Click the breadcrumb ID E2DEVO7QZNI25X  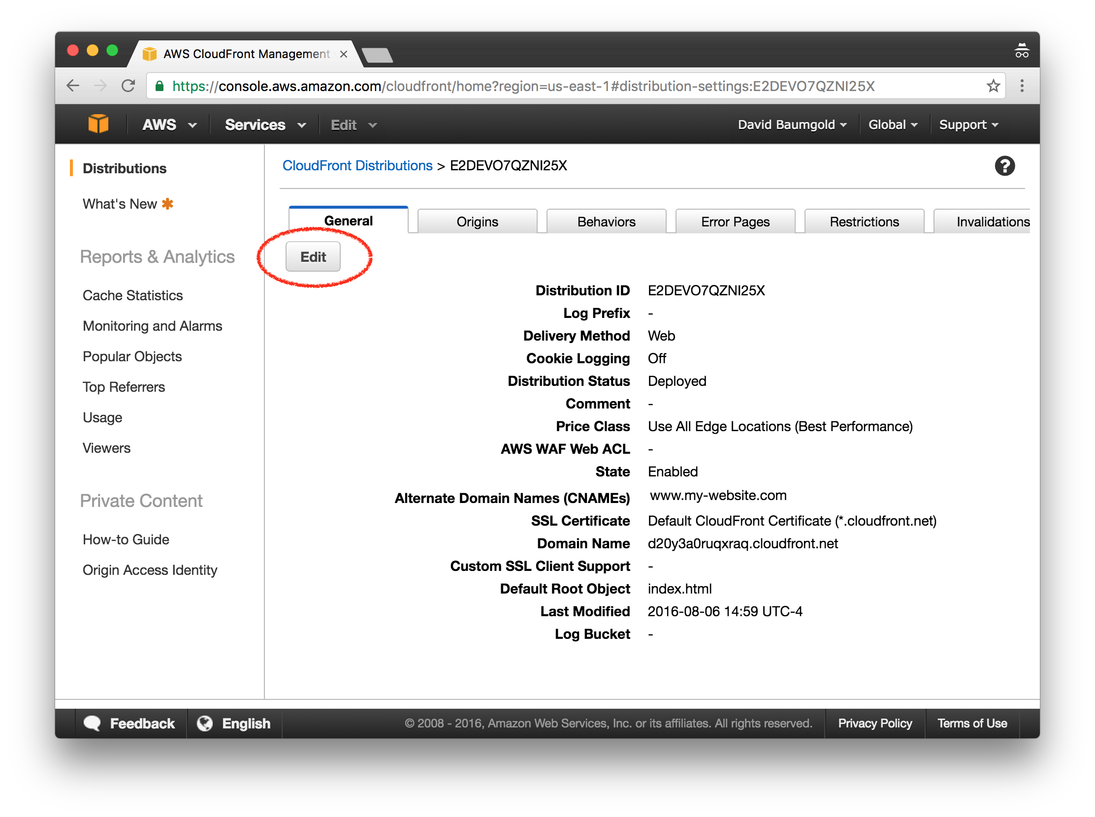click(x=508, y=166)
